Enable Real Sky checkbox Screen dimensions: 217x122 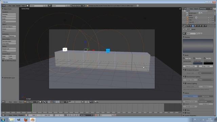pos(204,58)
